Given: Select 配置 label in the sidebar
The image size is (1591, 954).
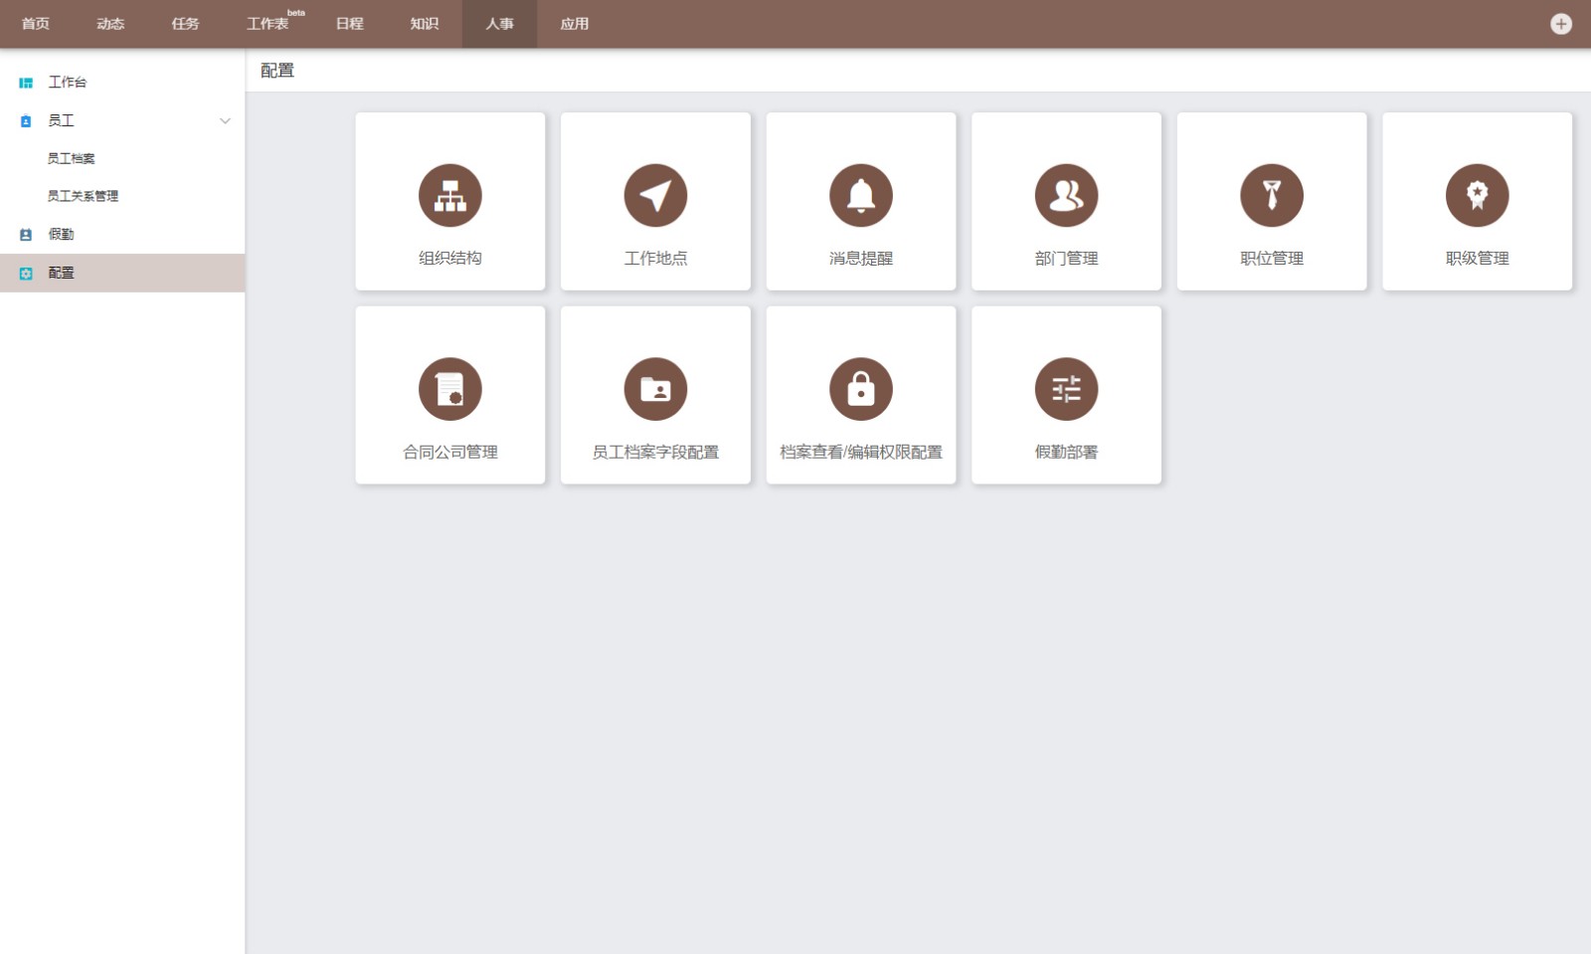Looking at the screenshot, I should click(61, 273).
